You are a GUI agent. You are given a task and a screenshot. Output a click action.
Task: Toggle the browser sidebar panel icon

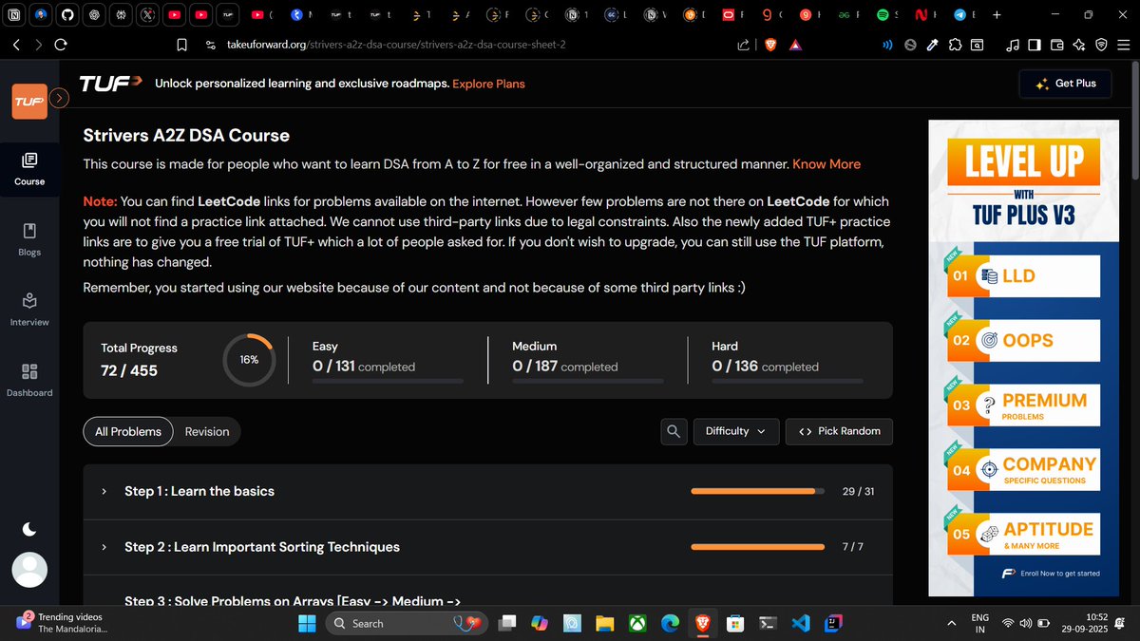1035,45
